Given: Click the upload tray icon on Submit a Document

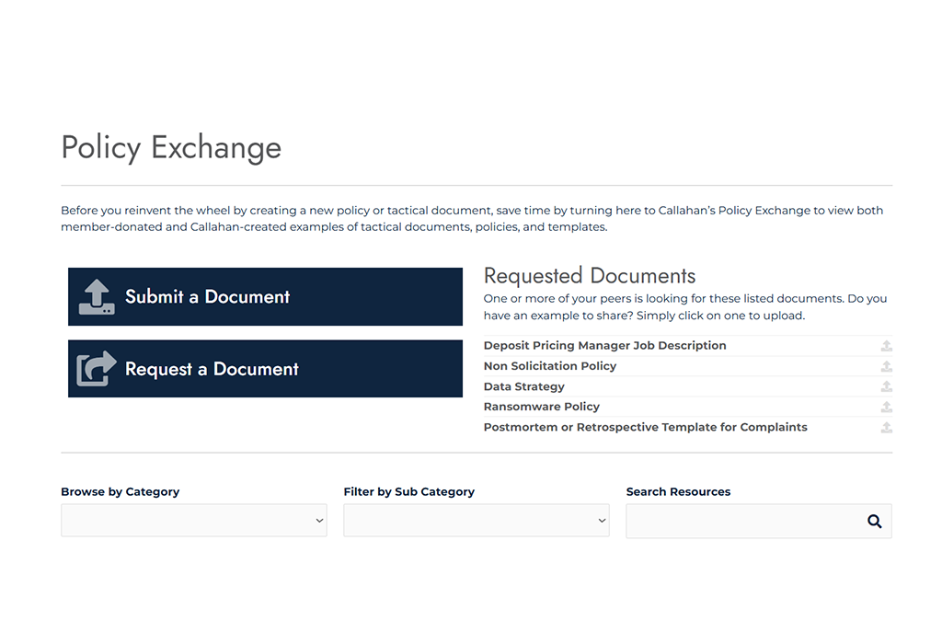Looking at the screenshot, I should point(97,297).
